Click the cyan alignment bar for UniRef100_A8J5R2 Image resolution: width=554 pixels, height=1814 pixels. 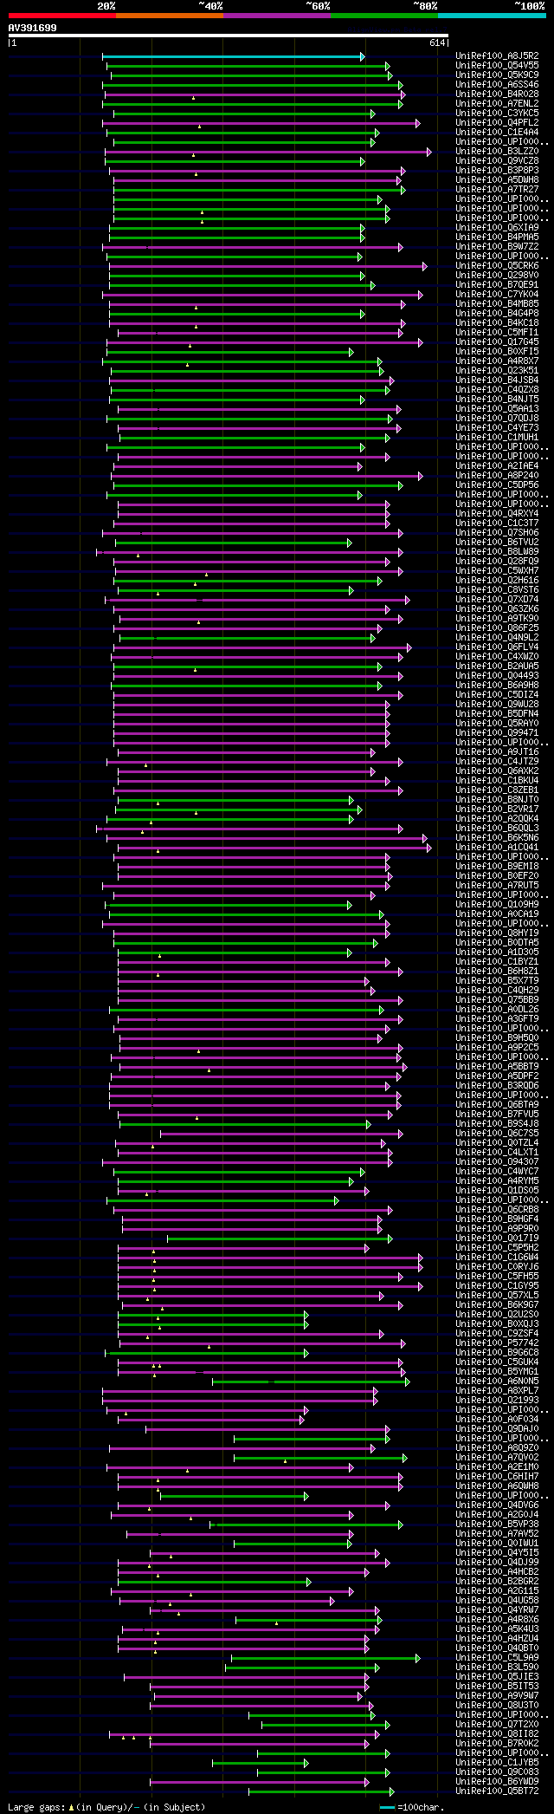click(233, 56)
